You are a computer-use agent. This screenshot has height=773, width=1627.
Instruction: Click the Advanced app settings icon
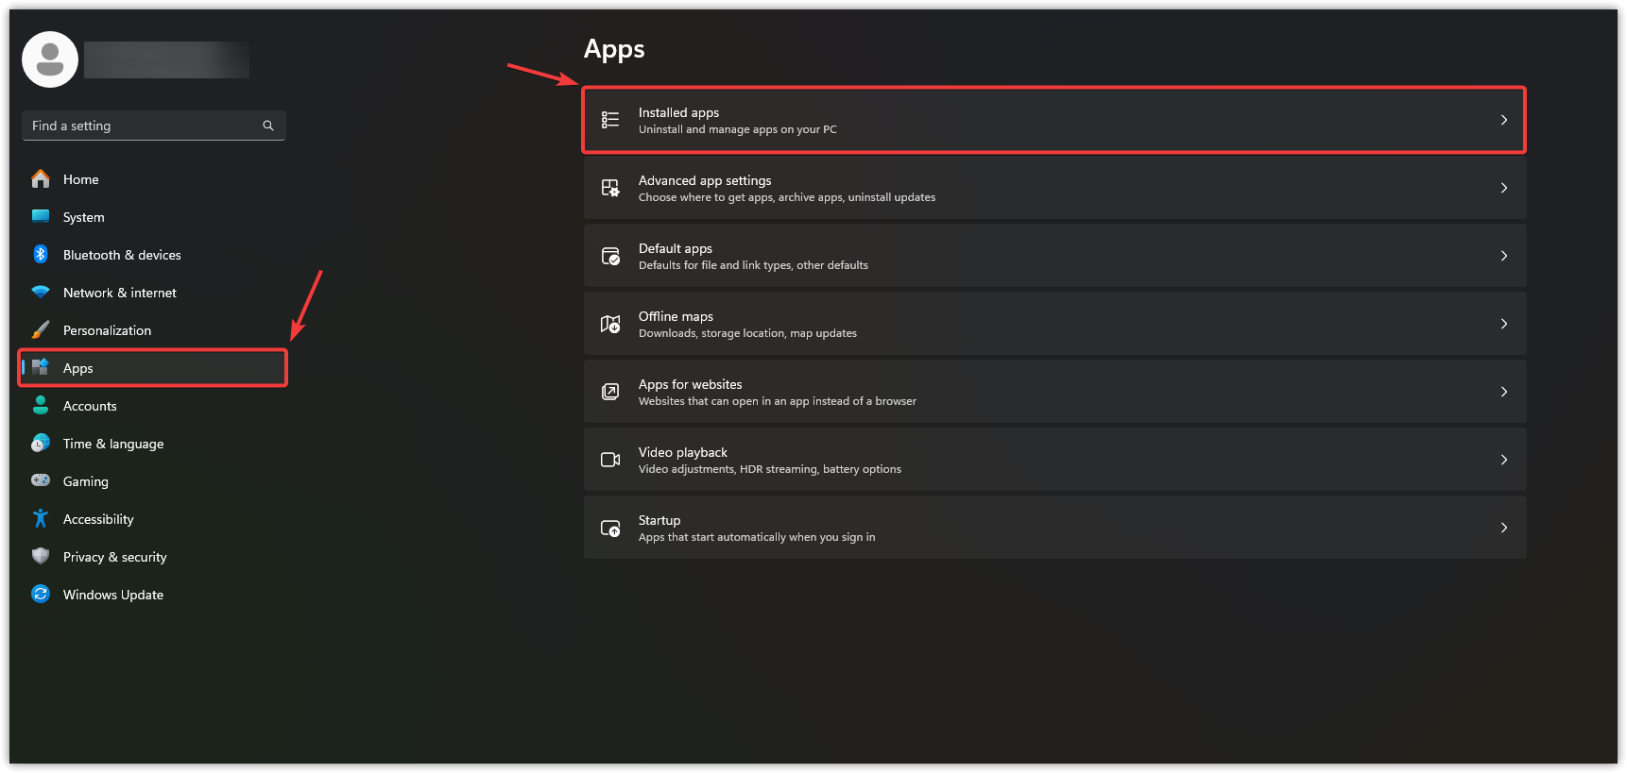tap(610, 188)
